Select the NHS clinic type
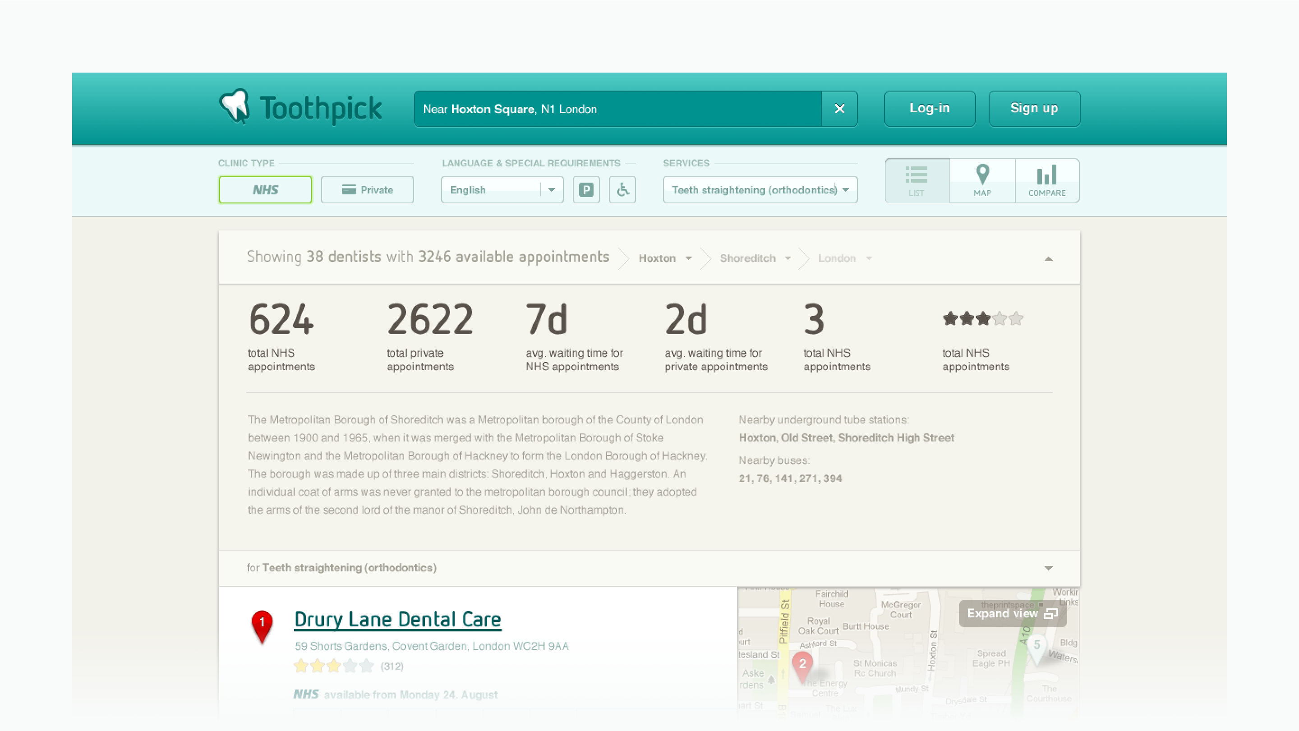 tap(265, 190)
